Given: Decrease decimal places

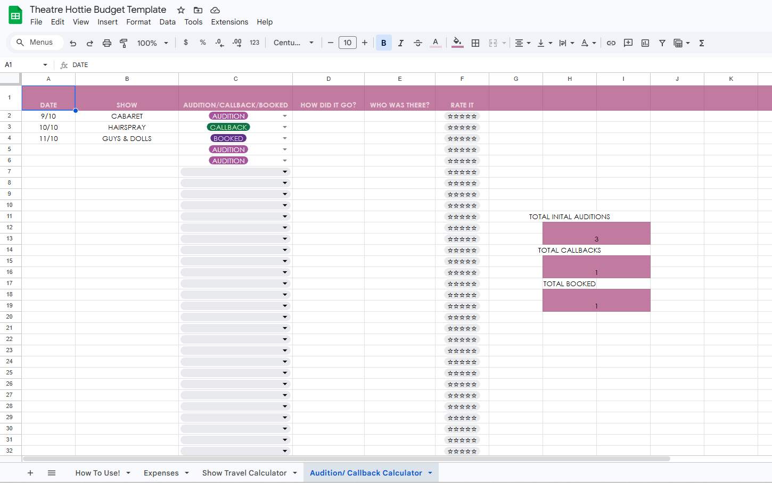Looking at the screenshot, I should 219,43.
